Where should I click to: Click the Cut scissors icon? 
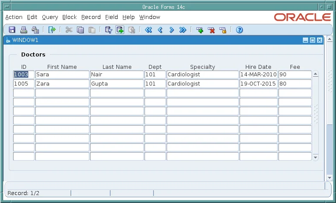click(x=69, y=30)
